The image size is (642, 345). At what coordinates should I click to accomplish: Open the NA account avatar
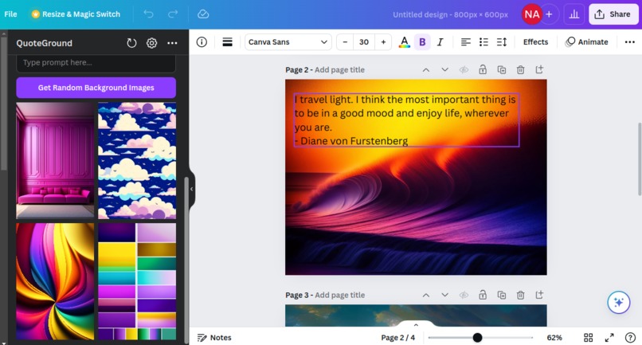point(532,14)
